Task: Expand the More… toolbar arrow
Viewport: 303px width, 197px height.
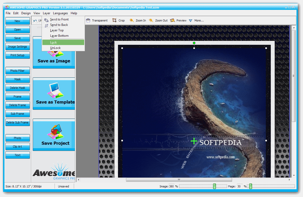Action: click(x=190, y=21)
